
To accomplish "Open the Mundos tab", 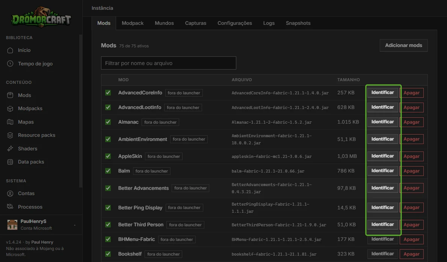I will tap(164, 23).
